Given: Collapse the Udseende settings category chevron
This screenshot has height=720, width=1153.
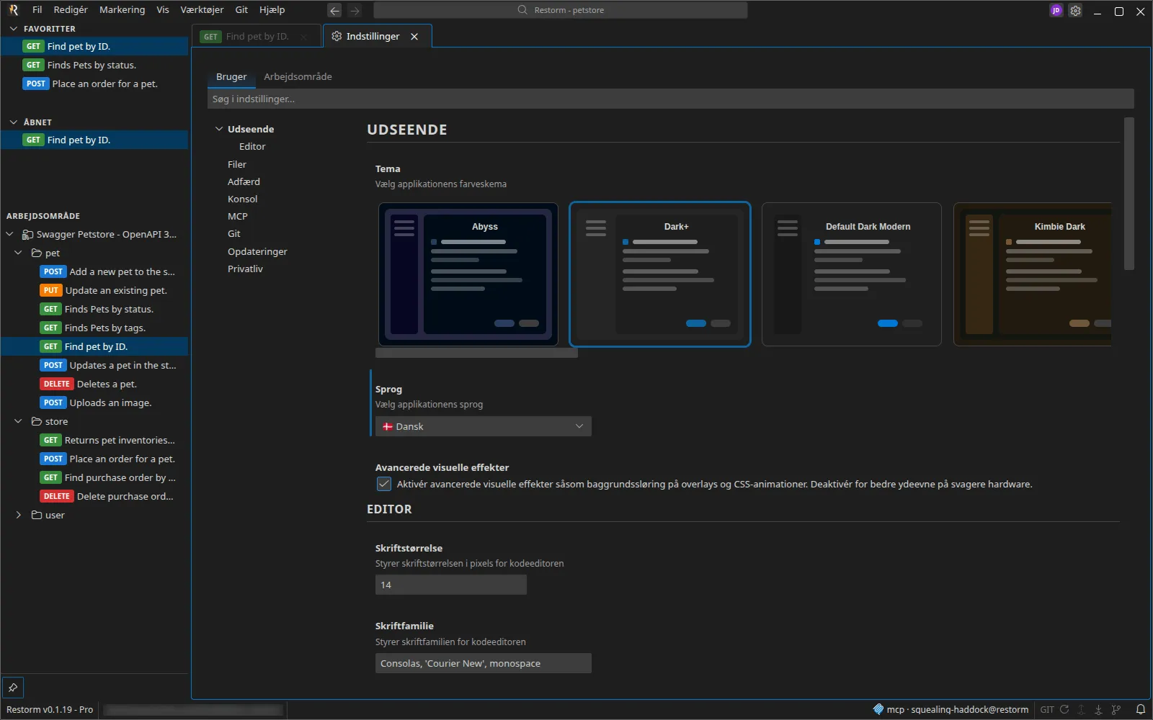Looking at the screenshot, I should coord(219,129).
